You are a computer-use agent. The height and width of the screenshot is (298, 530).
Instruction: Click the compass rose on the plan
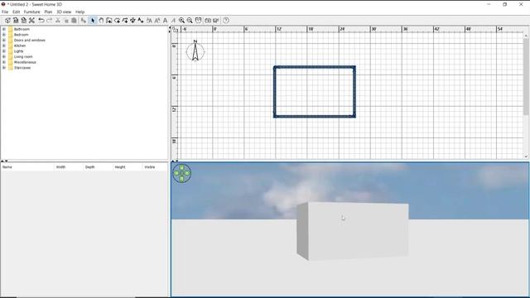(x=195, y=51)
